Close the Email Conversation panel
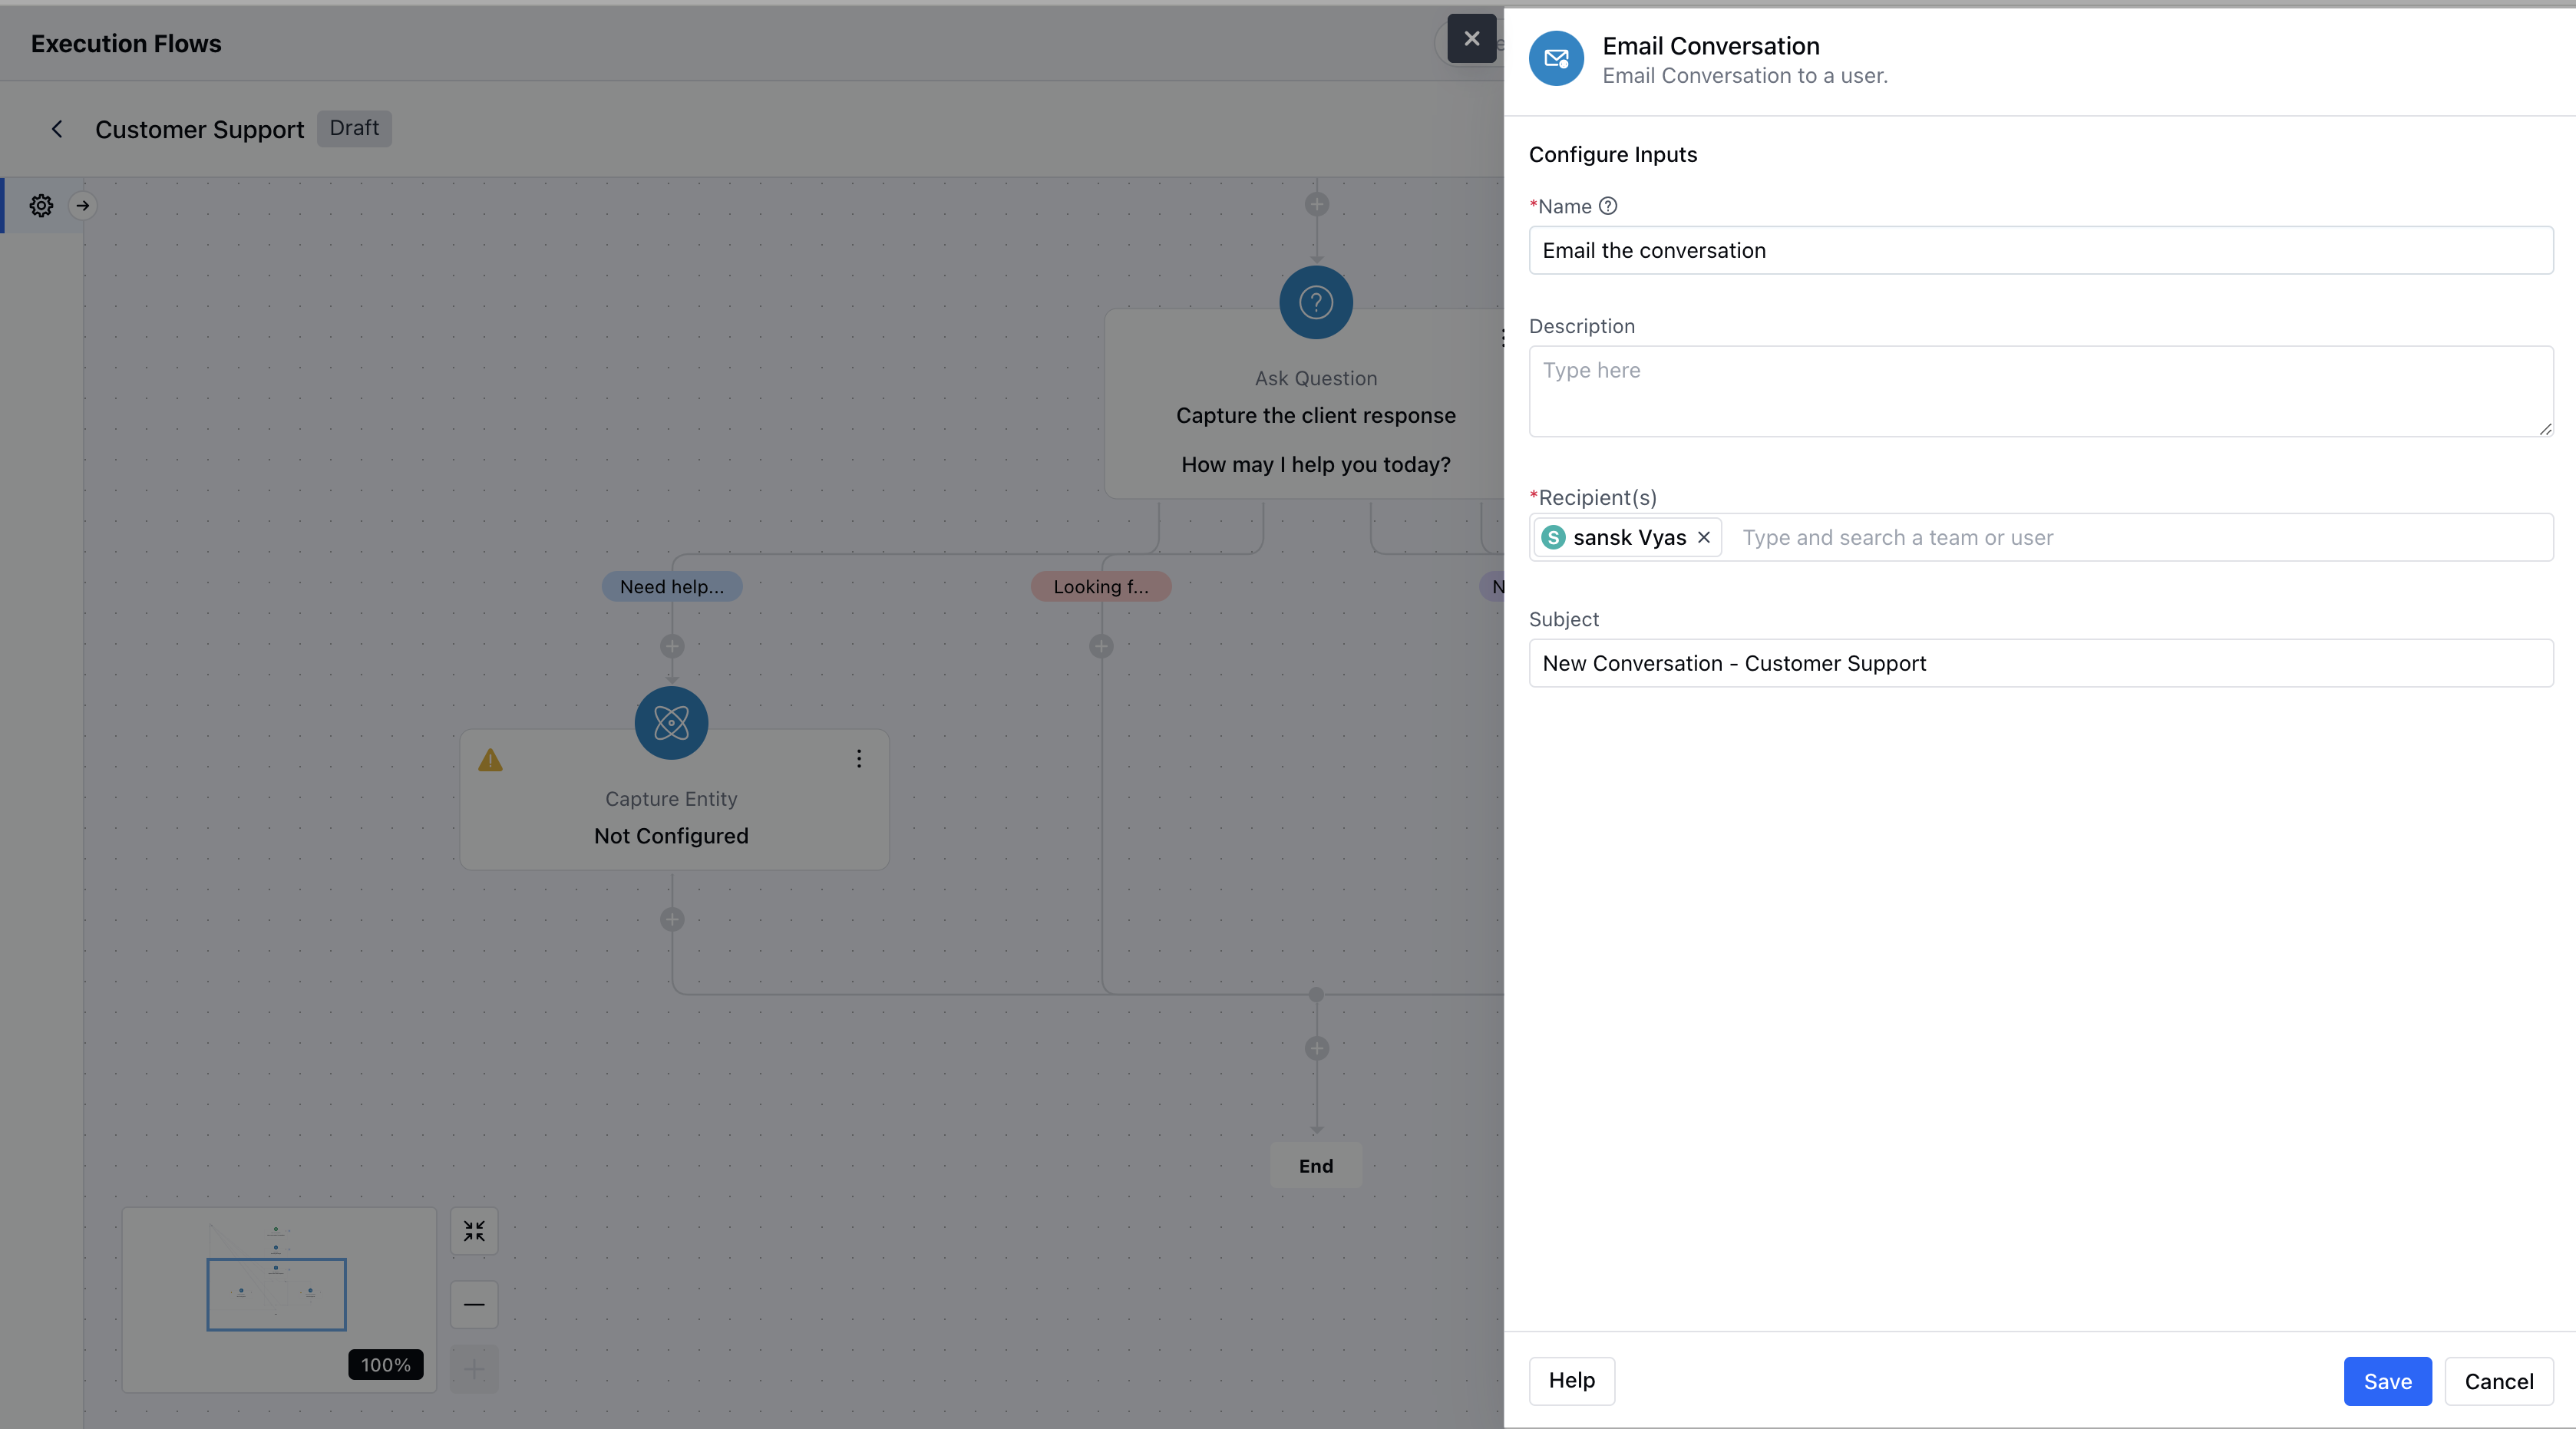 pyautogui.click(x=1471, y=39)
